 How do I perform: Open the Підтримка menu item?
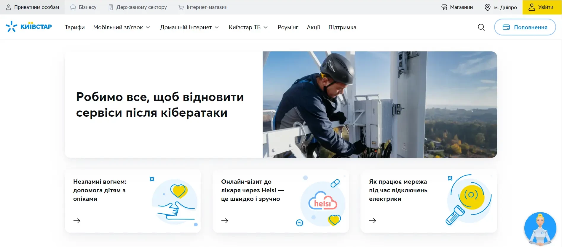coord(342,27)
